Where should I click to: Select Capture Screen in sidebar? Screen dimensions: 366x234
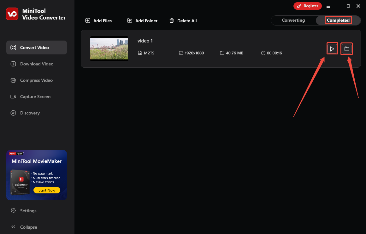click(x=37, y=97)
